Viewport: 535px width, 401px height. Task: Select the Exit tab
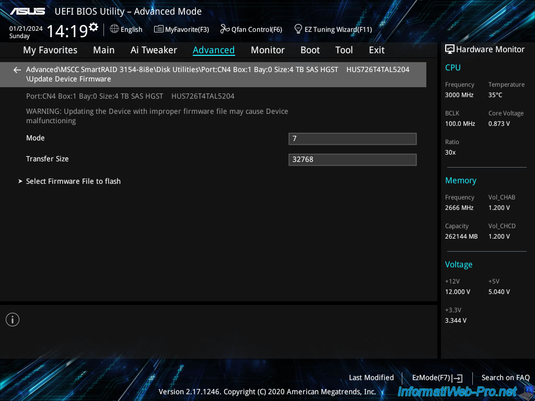click(376, 50)
